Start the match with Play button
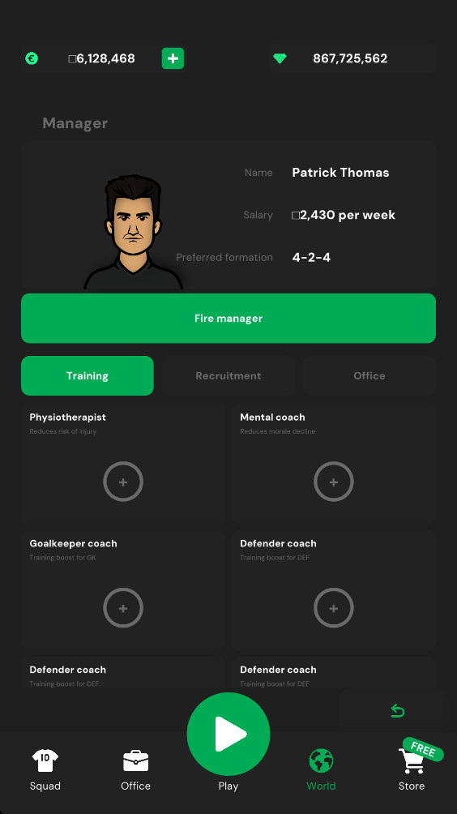The width and height of the screenshot is (457, 814). [x=228, y=734]
